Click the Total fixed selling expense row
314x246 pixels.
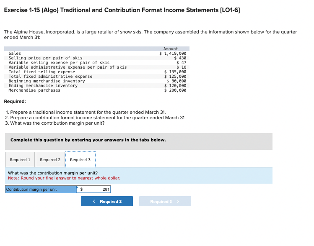coord(97,72)
